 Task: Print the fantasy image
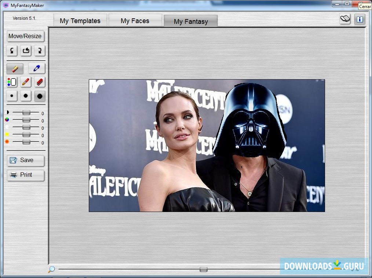coord(26,175)
